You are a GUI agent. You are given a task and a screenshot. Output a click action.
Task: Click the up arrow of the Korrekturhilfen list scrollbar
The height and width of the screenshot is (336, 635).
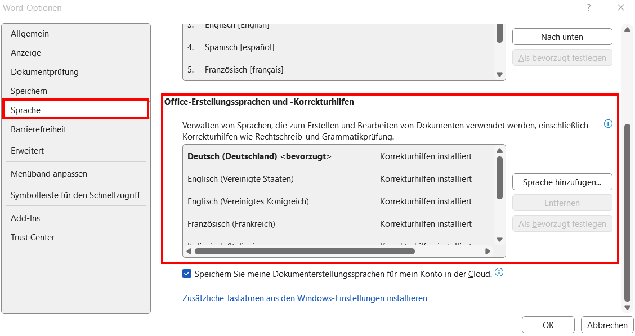click(x=499, y=150)
